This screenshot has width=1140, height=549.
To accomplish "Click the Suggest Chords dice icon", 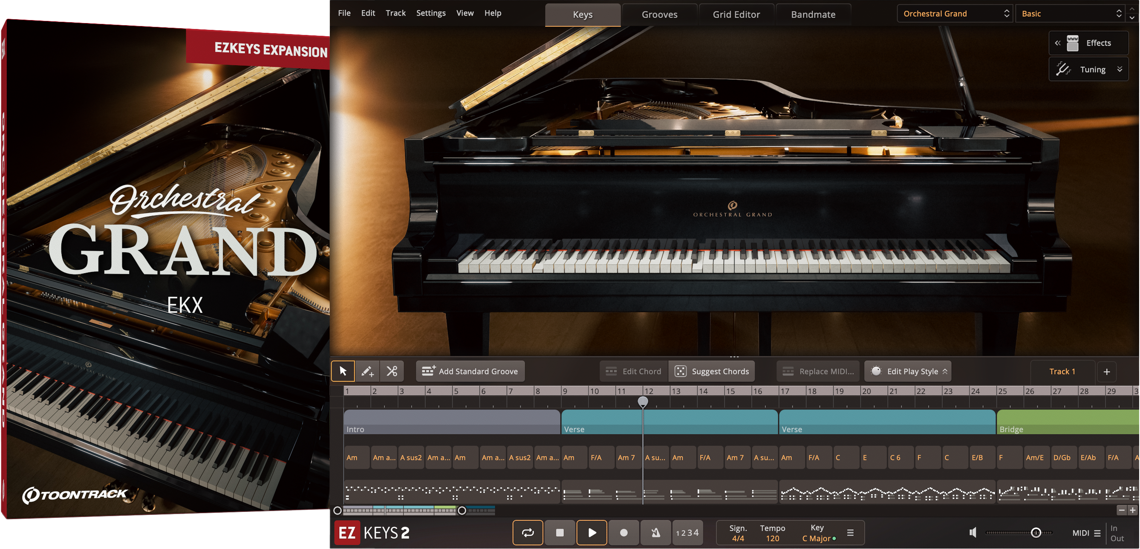I will 681,371.
